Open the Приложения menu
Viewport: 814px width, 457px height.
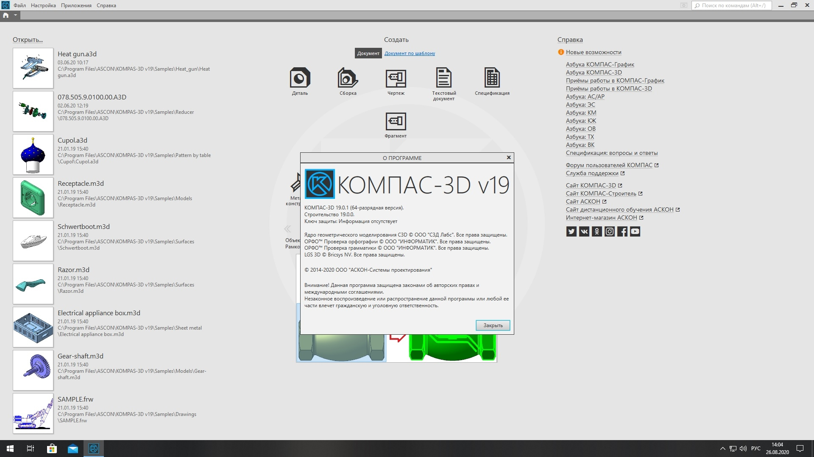pos(76,6)
